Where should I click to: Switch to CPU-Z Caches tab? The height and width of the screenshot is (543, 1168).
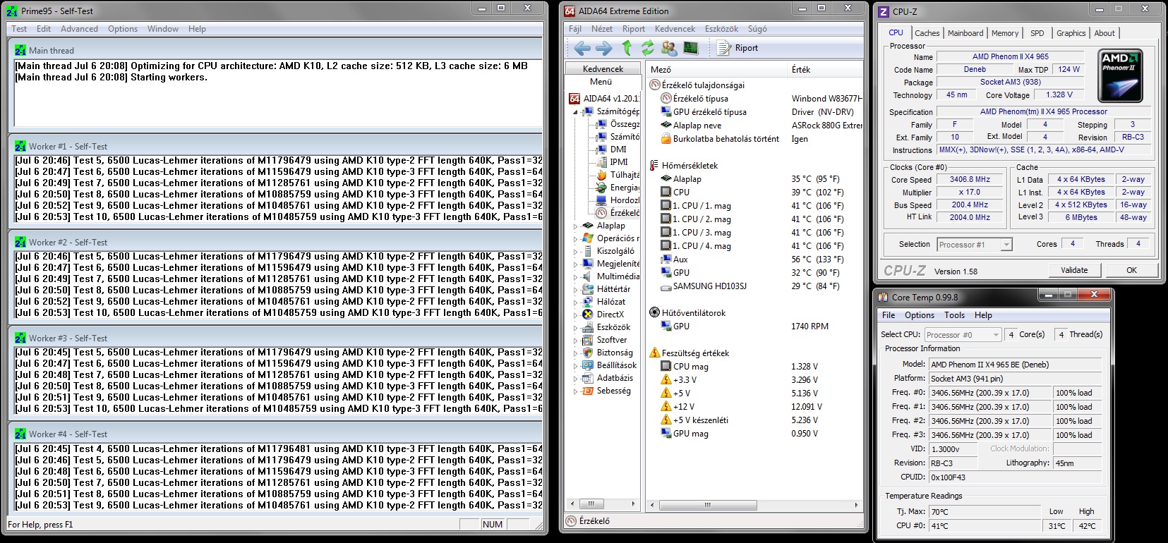click(927, 33)
